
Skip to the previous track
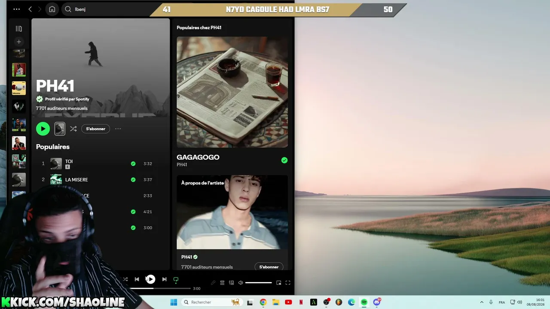click(137, 279)
